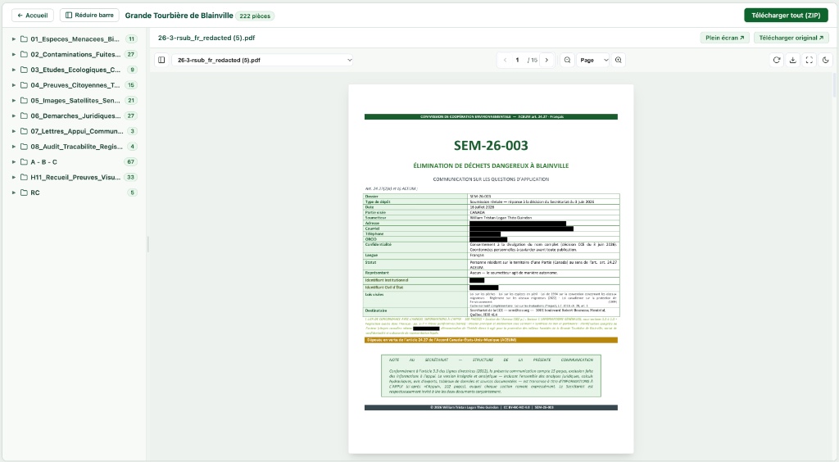The height and width of the screenshot is (462, 839).
Task: Expand the 05_Images_Satellites folder arrow
Action: tap(14, 101)
